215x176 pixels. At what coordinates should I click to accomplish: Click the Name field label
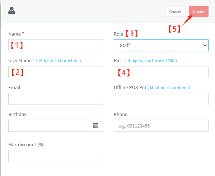(x=14, y=34)
